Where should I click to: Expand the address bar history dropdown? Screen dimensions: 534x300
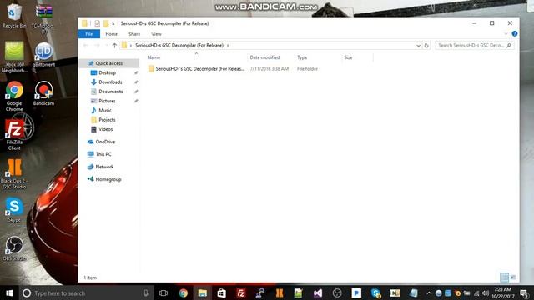418,45
